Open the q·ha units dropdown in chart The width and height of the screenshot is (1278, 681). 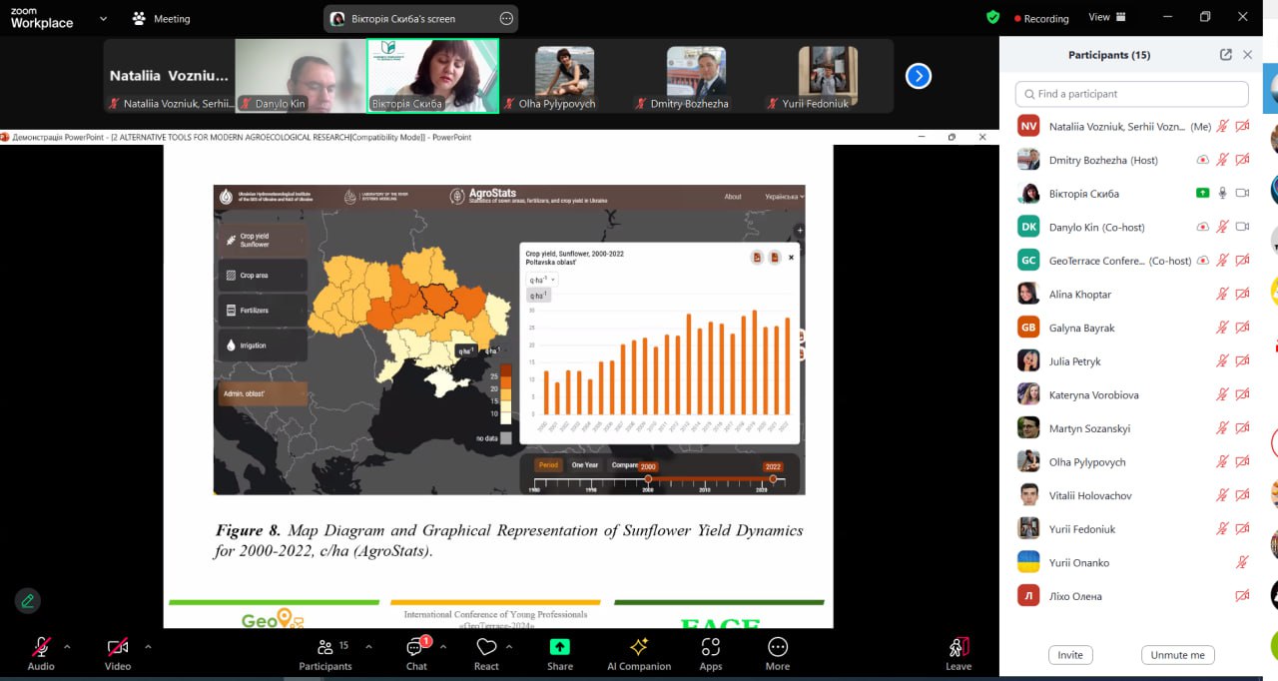[x=540, y=280]
